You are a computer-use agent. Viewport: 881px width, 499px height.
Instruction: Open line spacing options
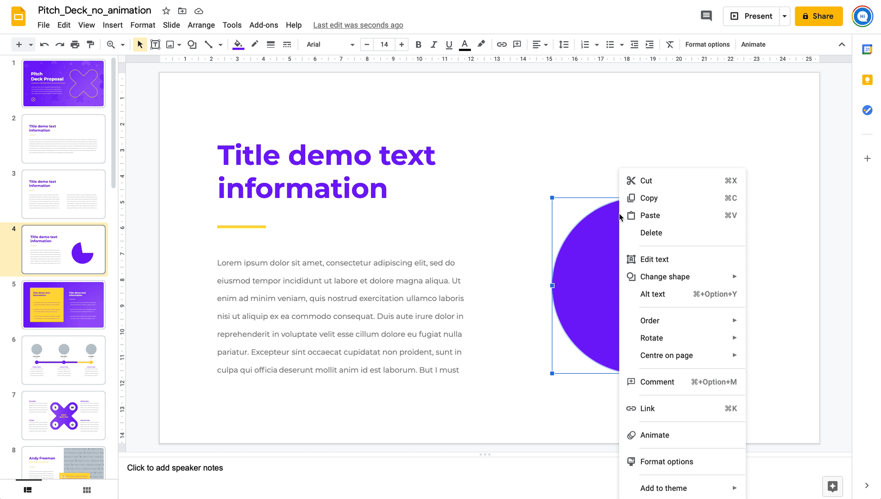pyautogui.click(x=564, y=44)
